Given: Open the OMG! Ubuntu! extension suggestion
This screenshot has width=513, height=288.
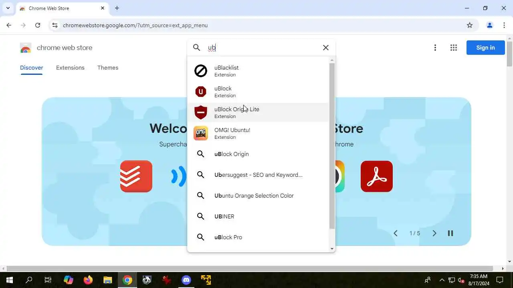Looking at the screenshot, I should tap(258, 133).
